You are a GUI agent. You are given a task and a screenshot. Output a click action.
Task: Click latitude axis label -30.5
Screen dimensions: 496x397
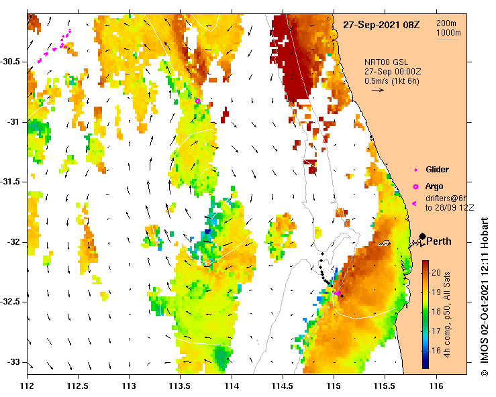[11, 62]
